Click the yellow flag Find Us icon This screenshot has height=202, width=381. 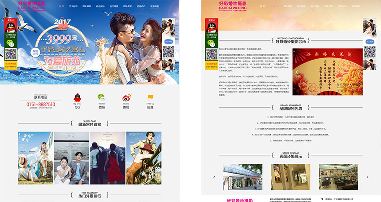150,98
